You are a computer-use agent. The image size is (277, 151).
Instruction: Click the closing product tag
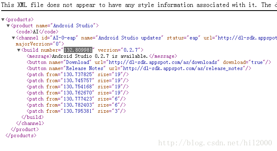[25, 129]
